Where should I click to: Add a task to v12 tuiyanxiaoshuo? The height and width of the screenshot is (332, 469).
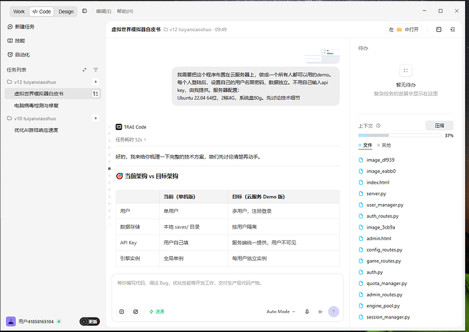(x=95, y=82)
